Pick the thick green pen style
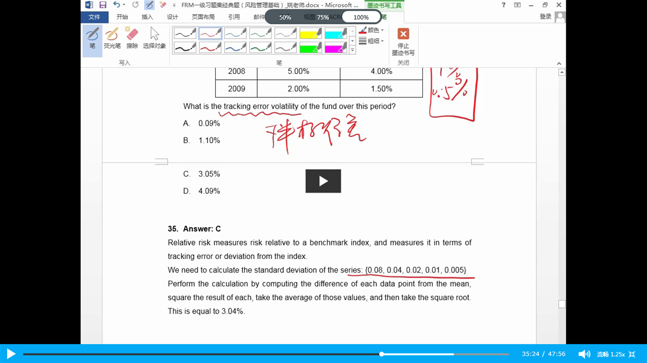This screenshot has width=647, height=363. click(x=261, y=48)
